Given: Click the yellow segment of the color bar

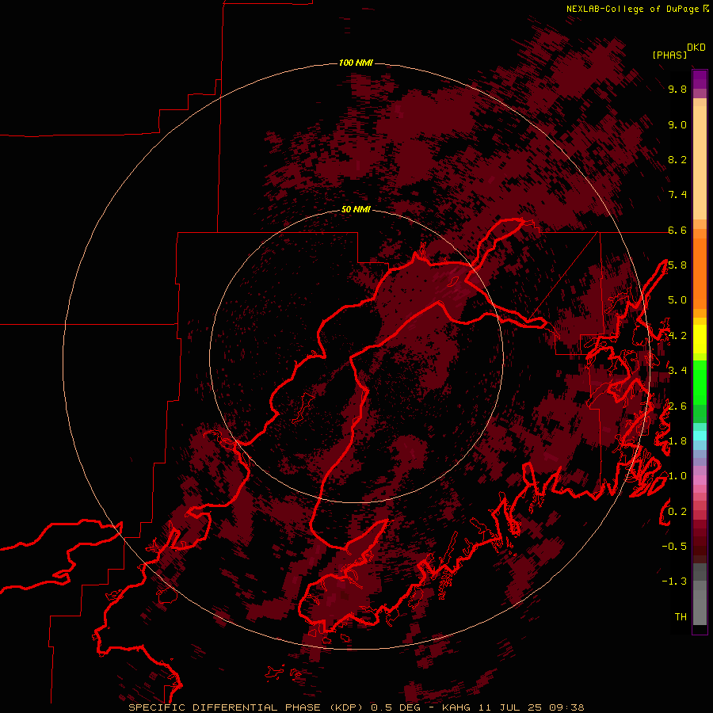Looking at the screenshot, I should pos(700,339).
